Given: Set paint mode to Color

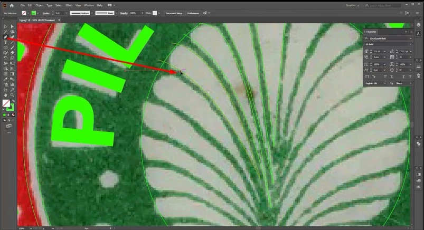Looking at the screenshot, I should (x=4, y=115).
